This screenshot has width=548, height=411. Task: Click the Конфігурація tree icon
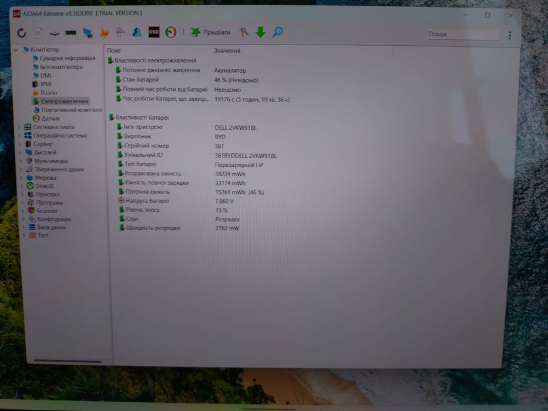tap(32, 219)
